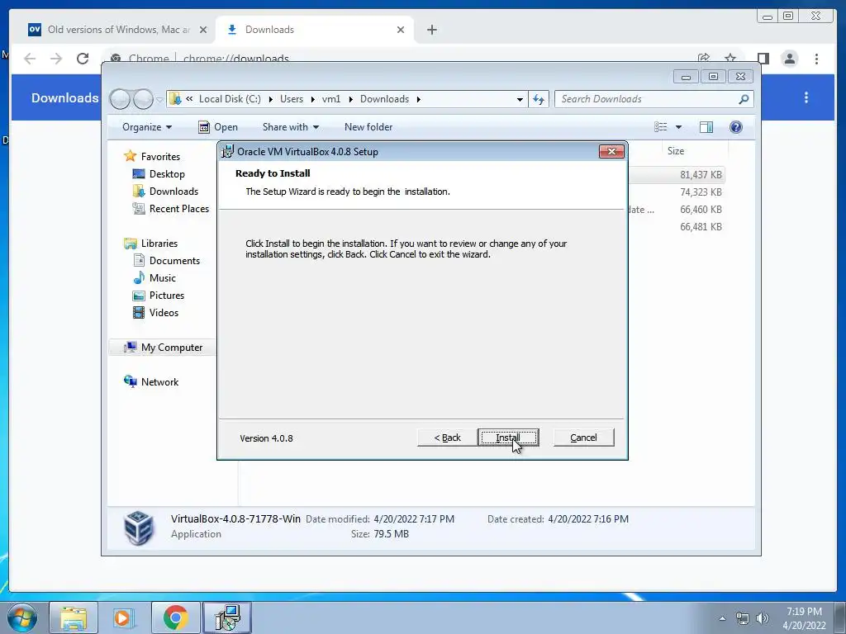Open the Chrome profile avatar
The width and height of the screenshot is (846, 634).
click(789, 59)
